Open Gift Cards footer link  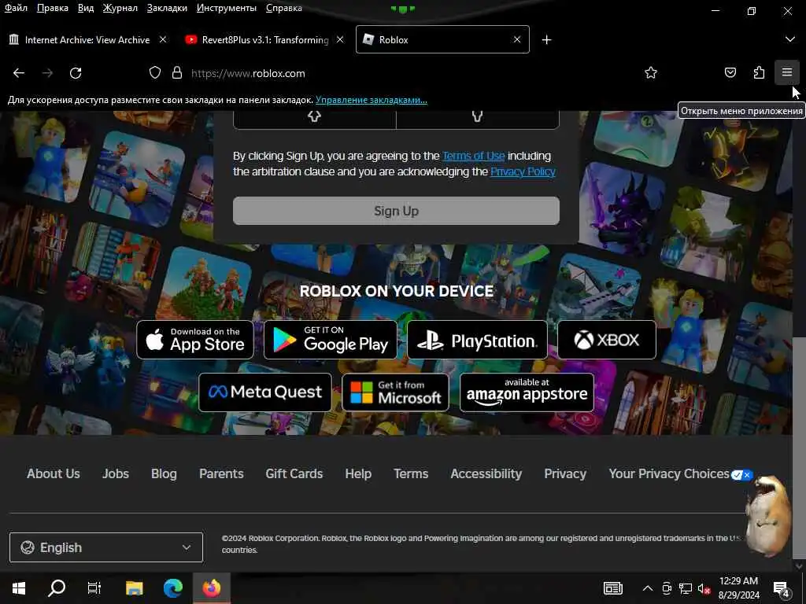(294, 473)
